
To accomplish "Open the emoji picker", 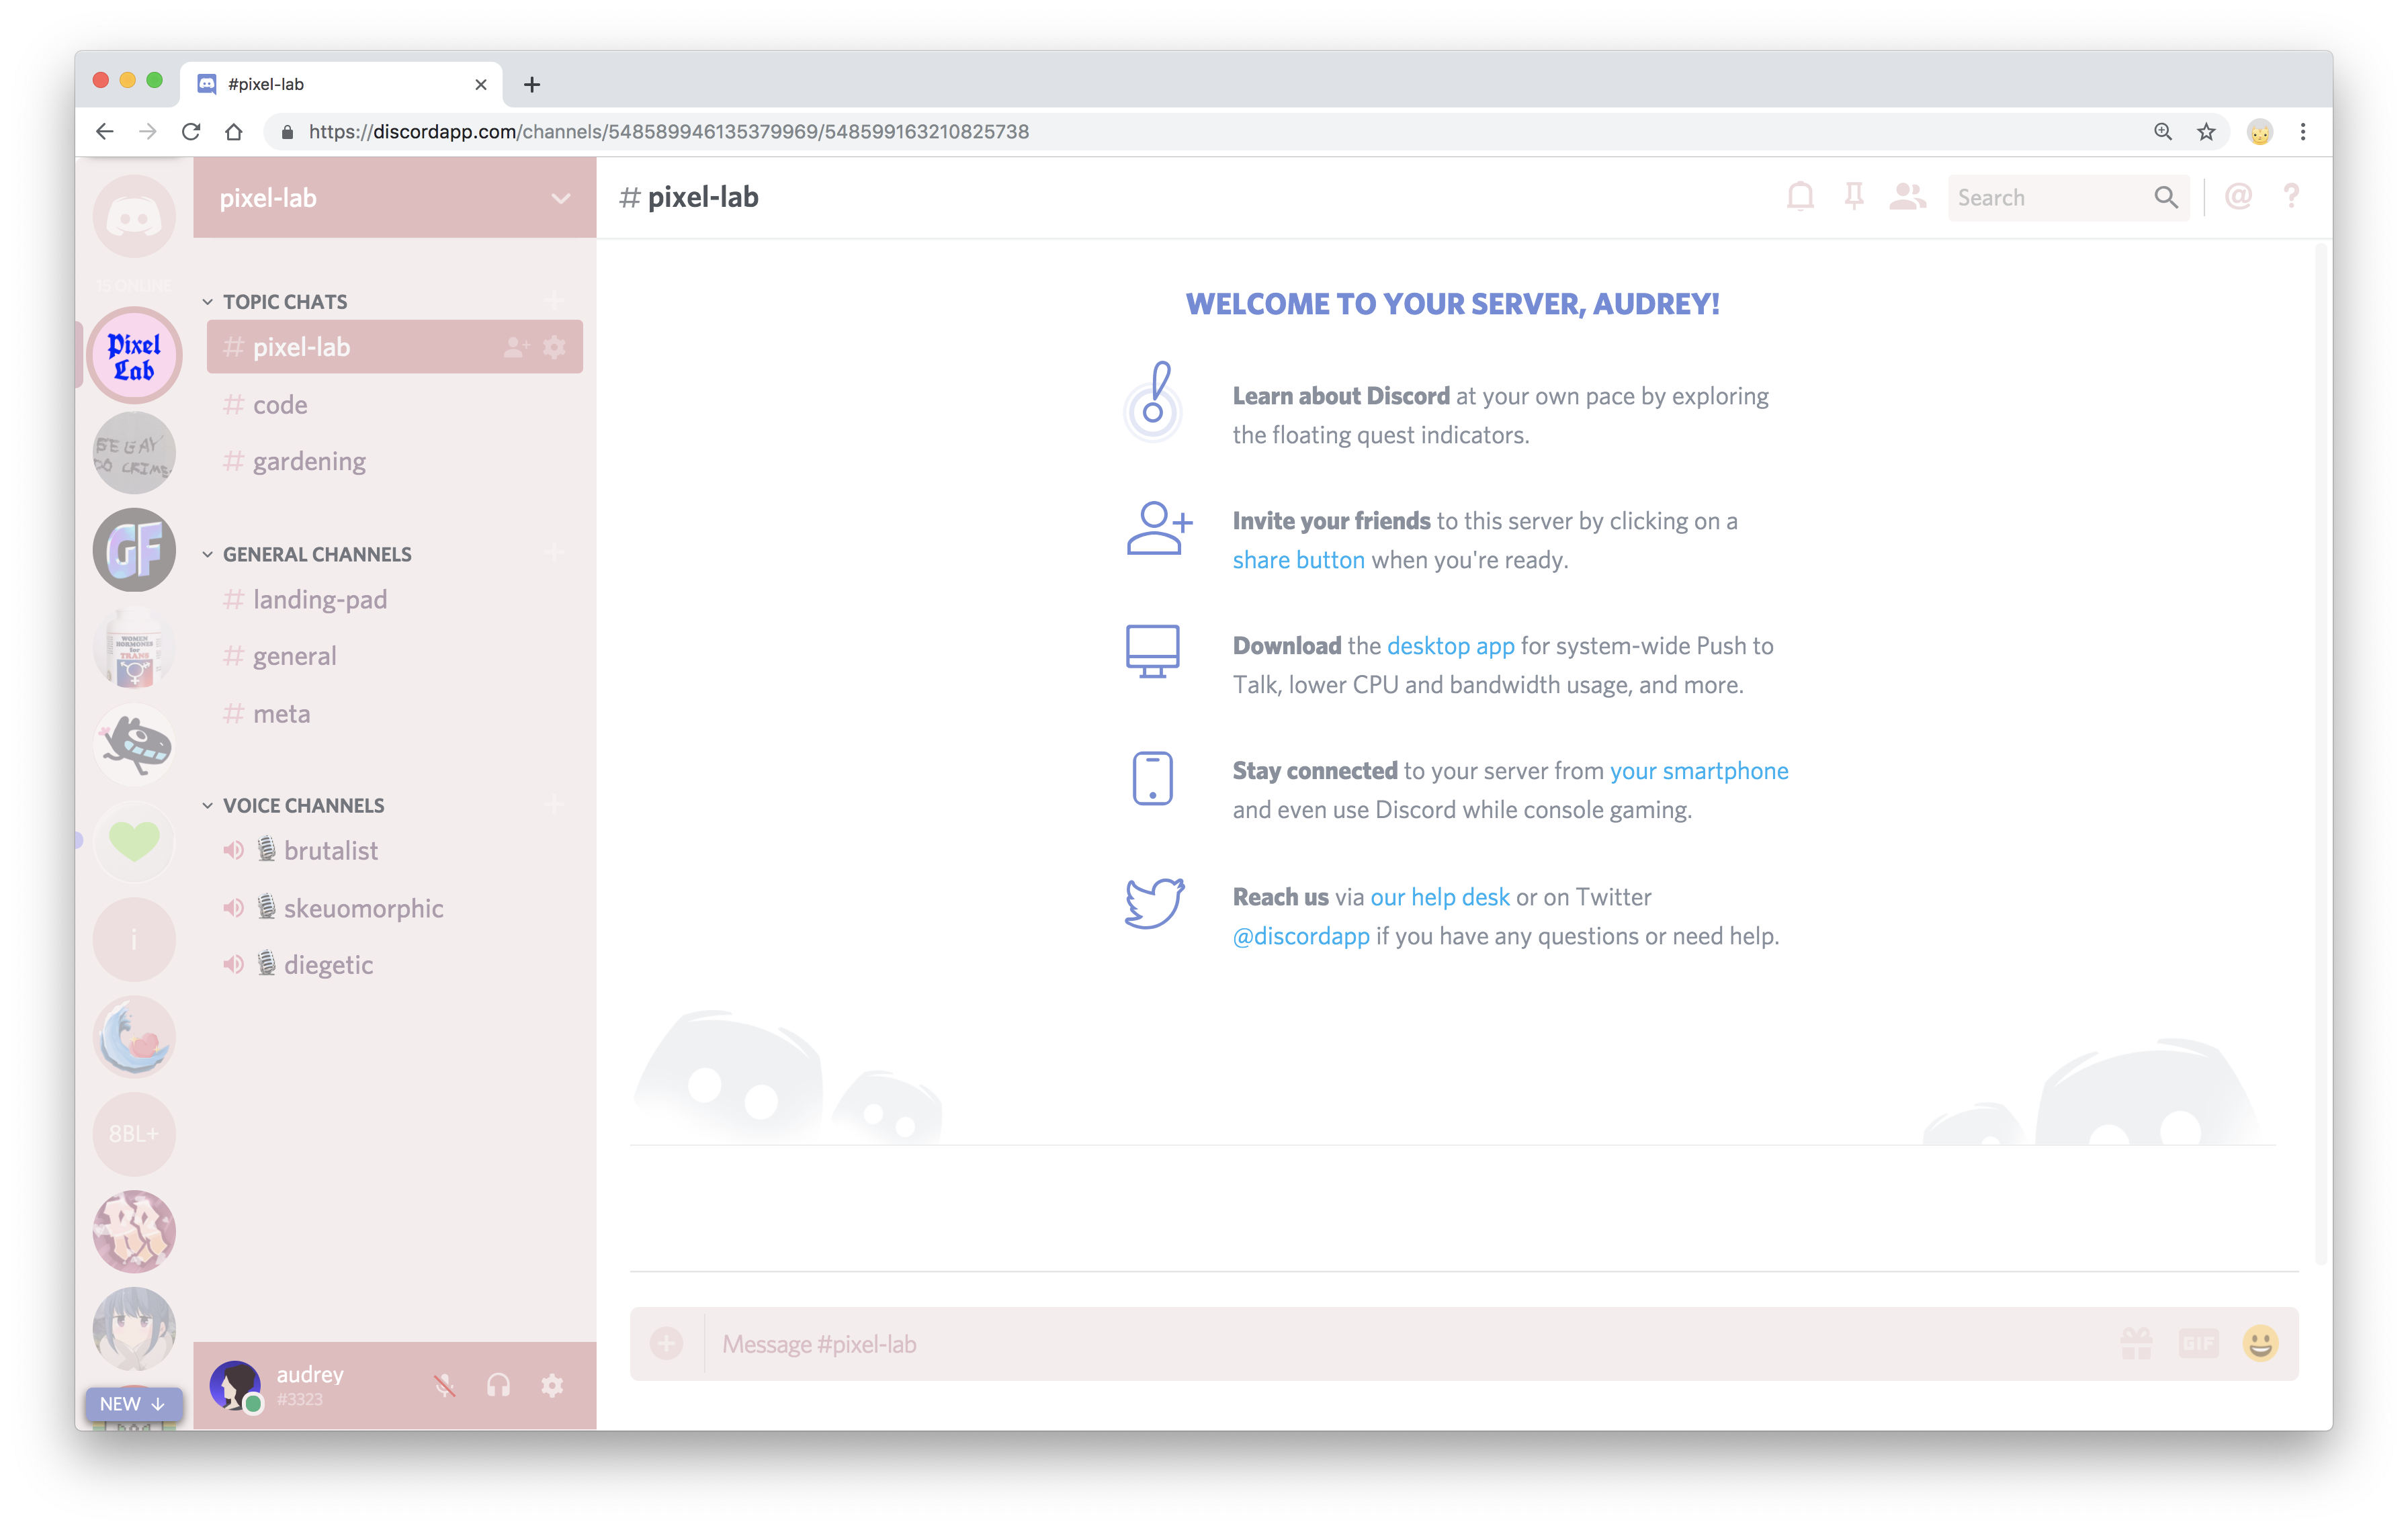I will (x=2260, y=1343).
